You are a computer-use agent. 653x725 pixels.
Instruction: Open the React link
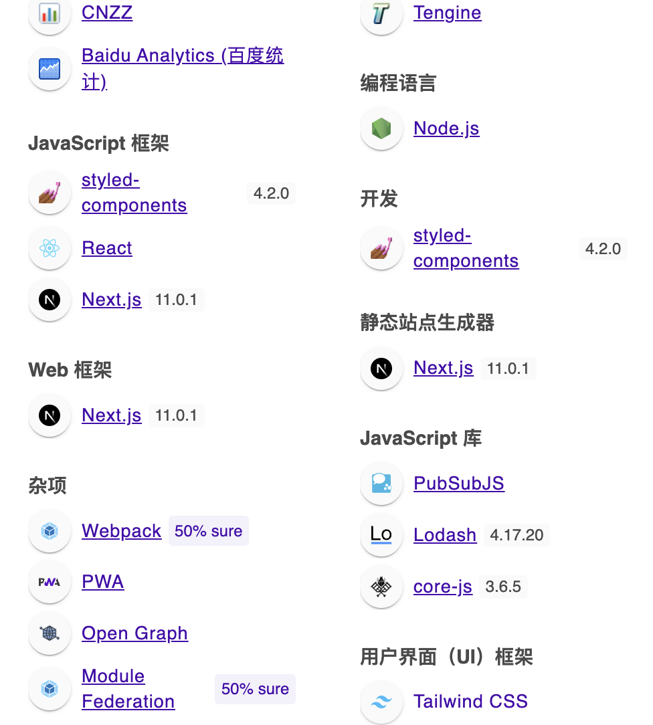107,248
